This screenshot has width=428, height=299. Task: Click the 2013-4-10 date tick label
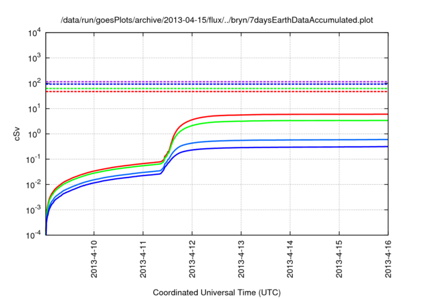pos(94,259)
